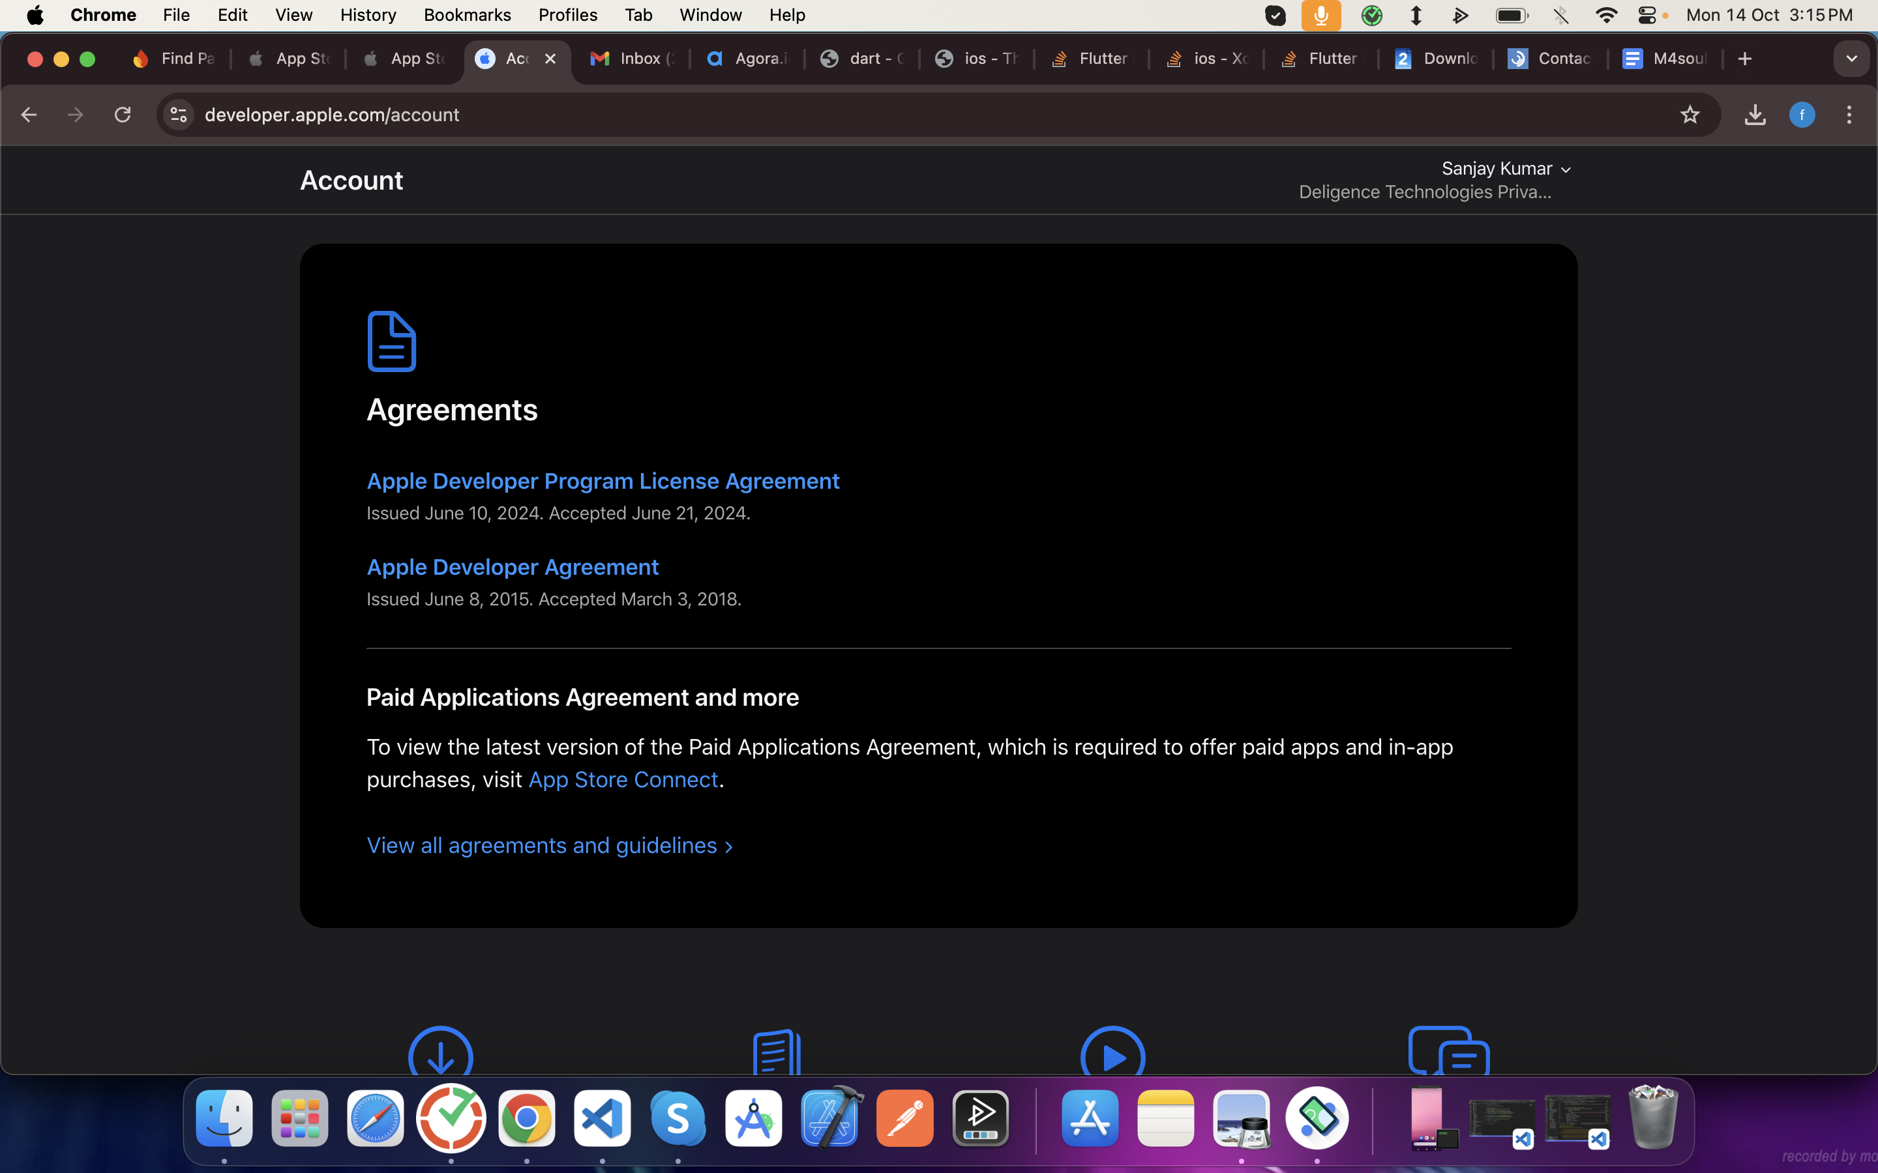Click the documentation pages icon
The width and height of the screenshot is (1878, 1173).
click(777, 1051)
